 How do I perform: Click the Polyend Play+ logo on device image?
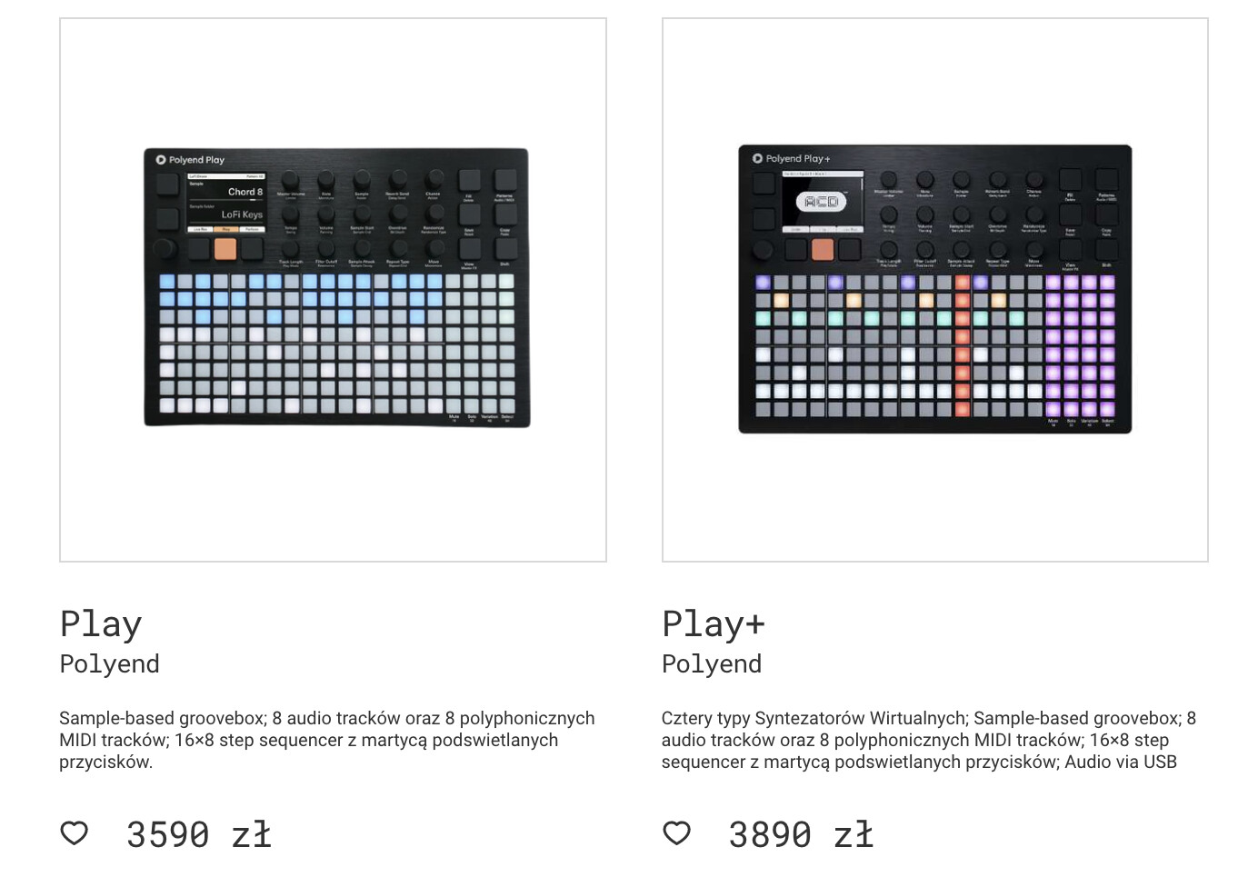coord(791,158)
